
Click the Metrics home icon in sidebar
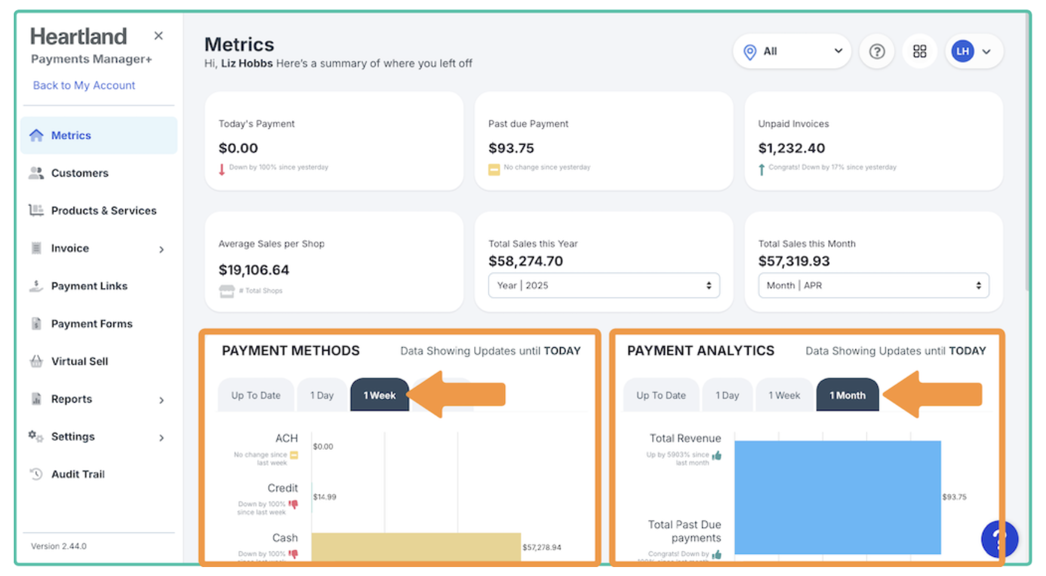(x=36, y=136)
